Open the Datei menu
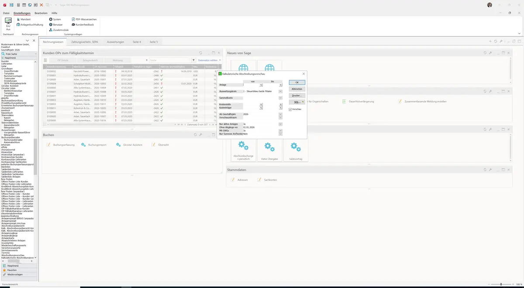The image size is (524, 288). click(x=6, y=13)
